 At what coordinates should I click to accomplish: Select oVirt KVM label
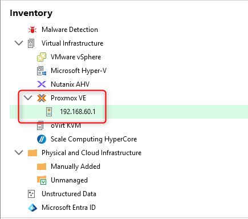tap(66, 125)
